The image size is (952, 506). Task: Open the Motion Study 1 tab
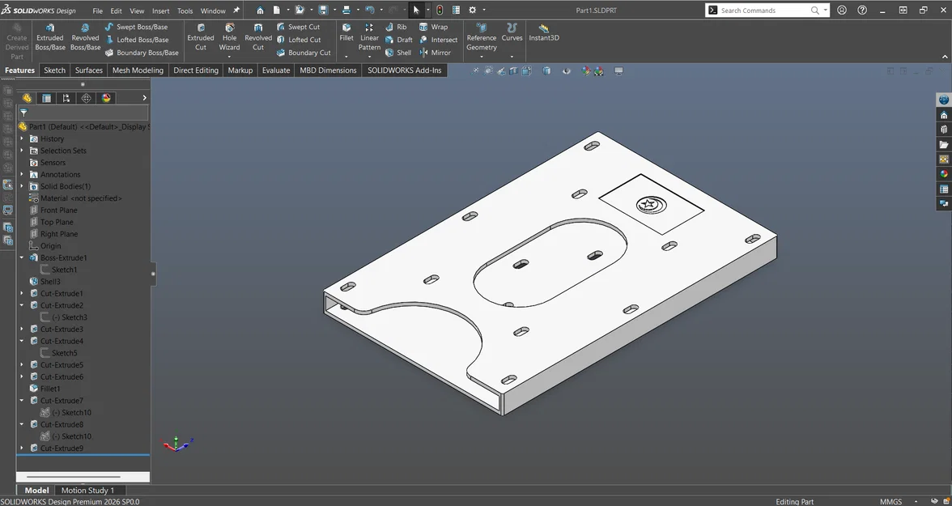point(87,490)
